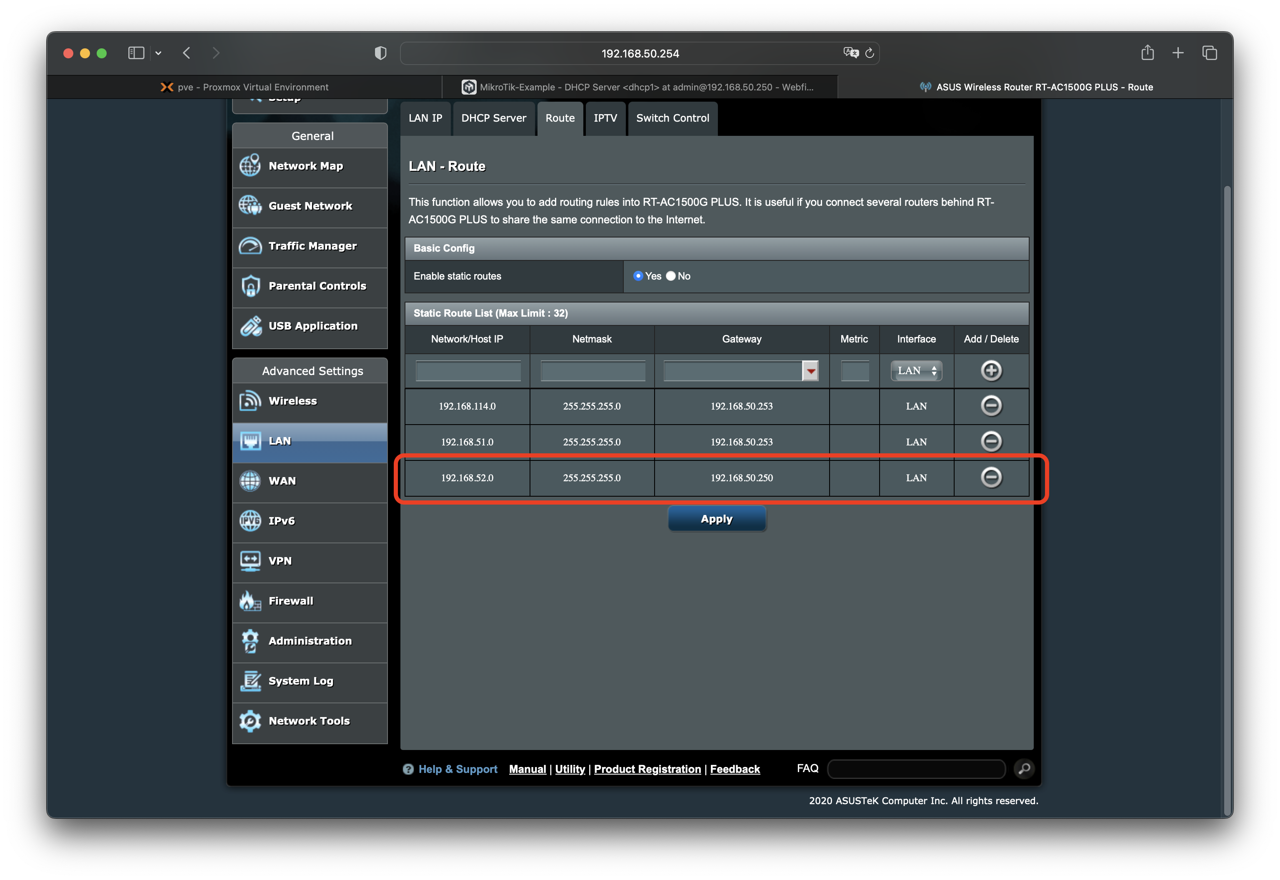Image resolution: width=1280 pixels, height=880 pixels.
Task: Click Safari's reload page icon
Action: coord(869,53)
